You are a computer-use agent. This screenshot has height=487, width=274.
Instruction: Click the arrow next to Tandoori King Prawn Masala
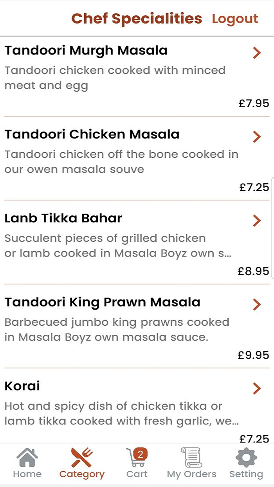(256, 304)
